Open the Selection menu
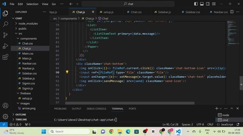 pos(32,4)
